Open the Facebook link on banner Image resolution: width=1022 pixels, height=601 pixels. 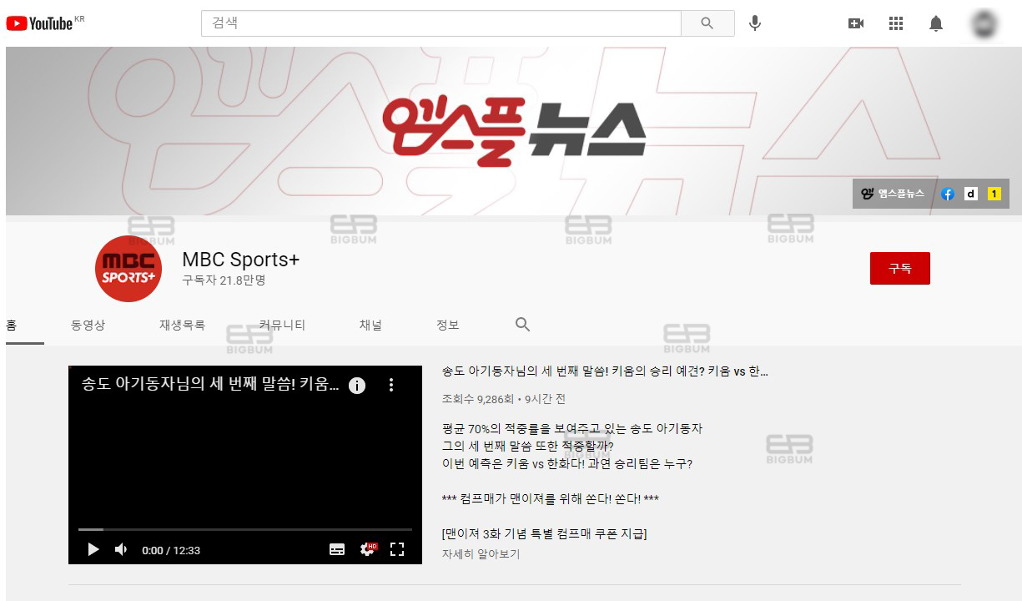(948, 194)
